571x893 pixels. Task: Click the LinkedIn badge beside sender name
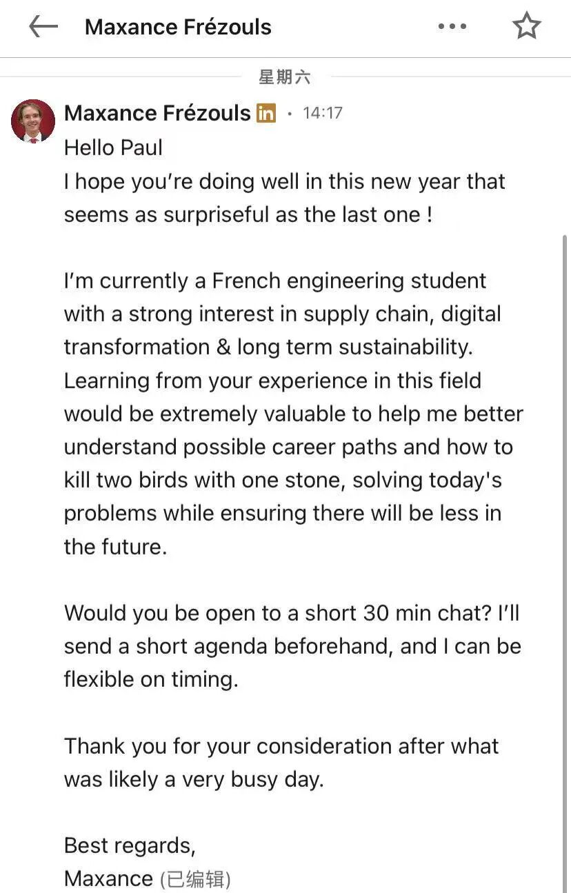click(266, 113)
